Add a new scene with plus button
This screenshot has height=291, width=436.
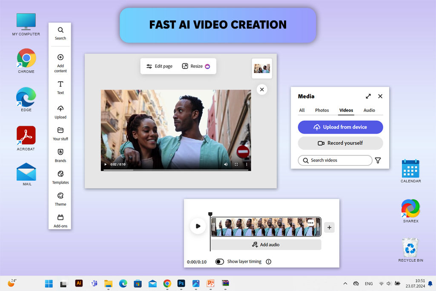click(329, 227)
